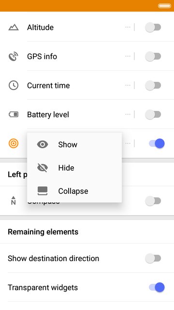Click the GPS info satellite icon
The height and width of the screenshot is (310, 174).
pos(14,56)
